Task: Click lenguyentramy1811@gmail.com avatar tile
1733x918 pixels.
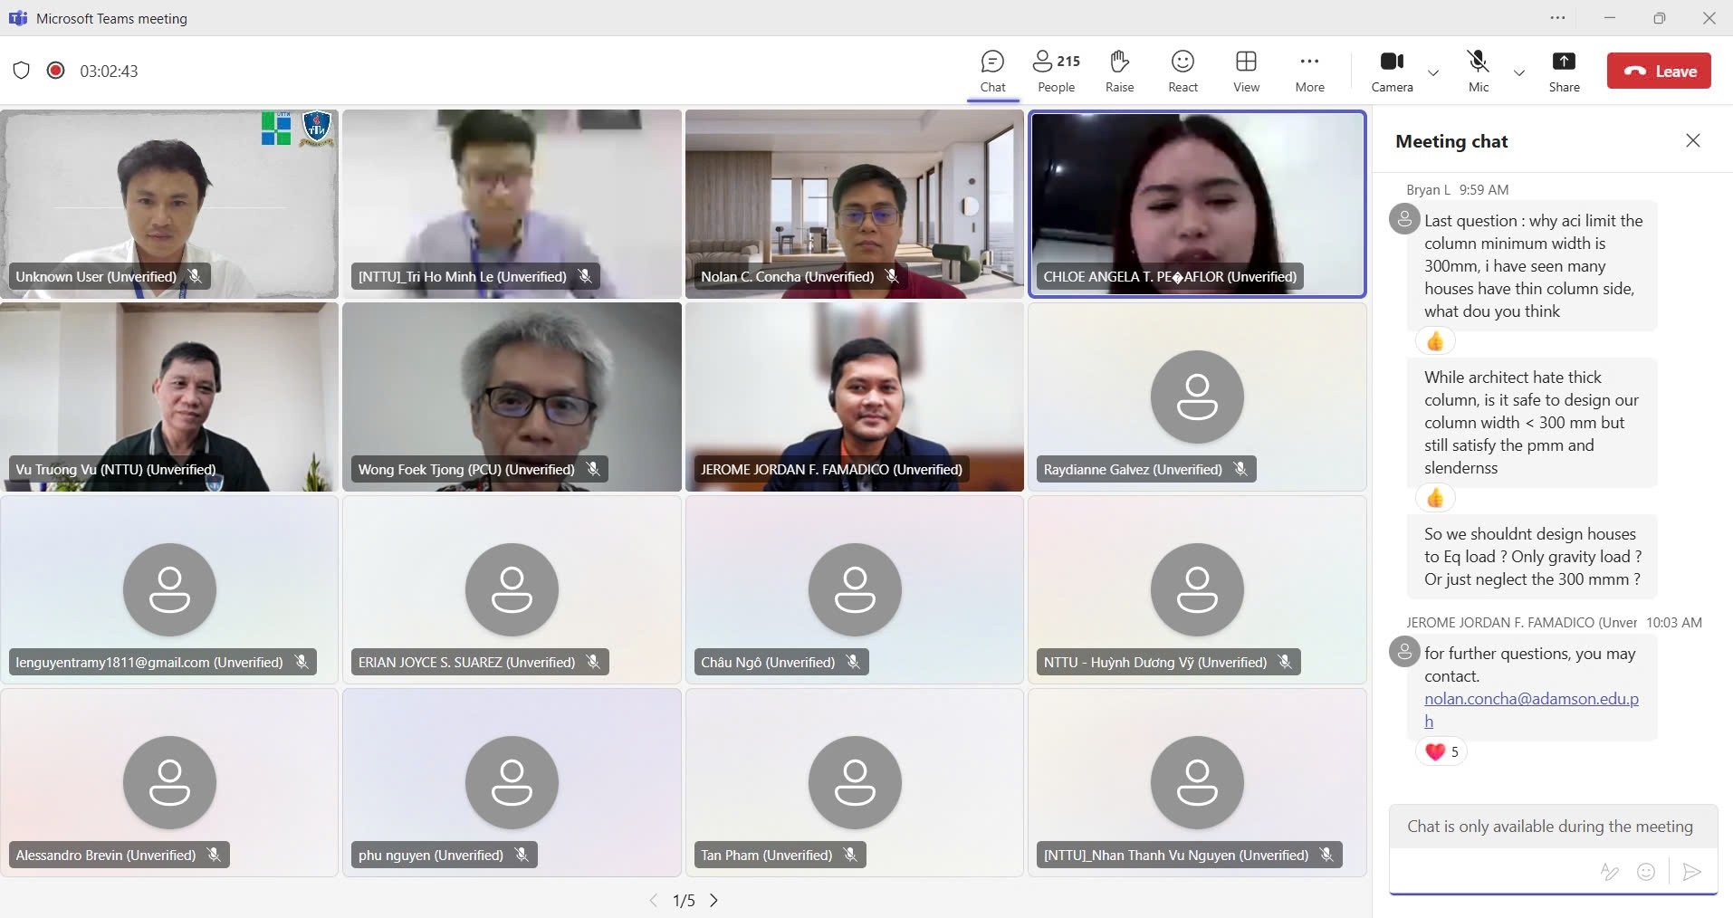Action: click(x=169, y=589)
